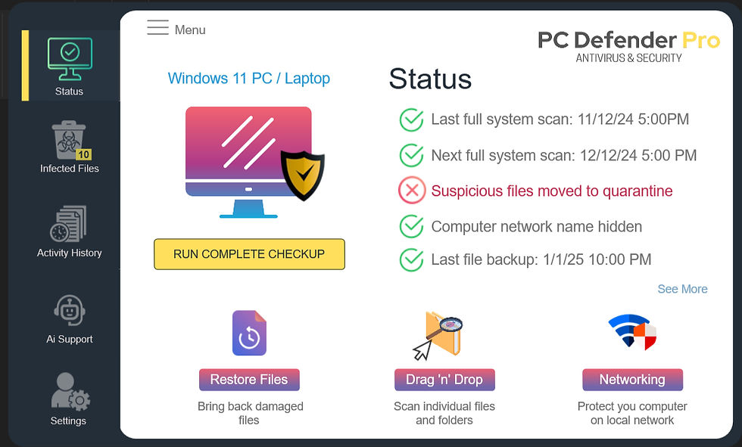
Task: Open the hamburger Menu
Action: click(158, 27)
